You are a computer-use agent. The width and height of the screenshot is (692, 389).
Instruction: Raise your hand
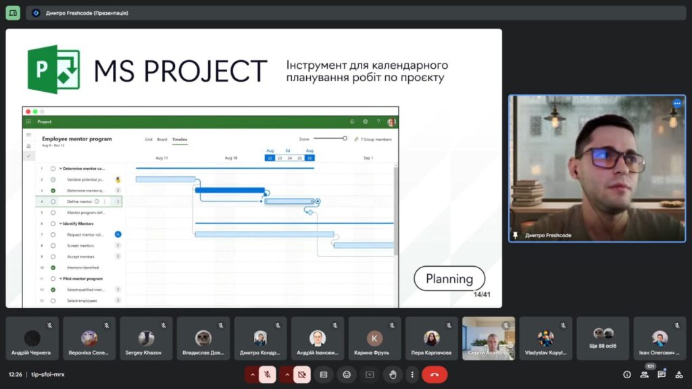click(393, 374)
